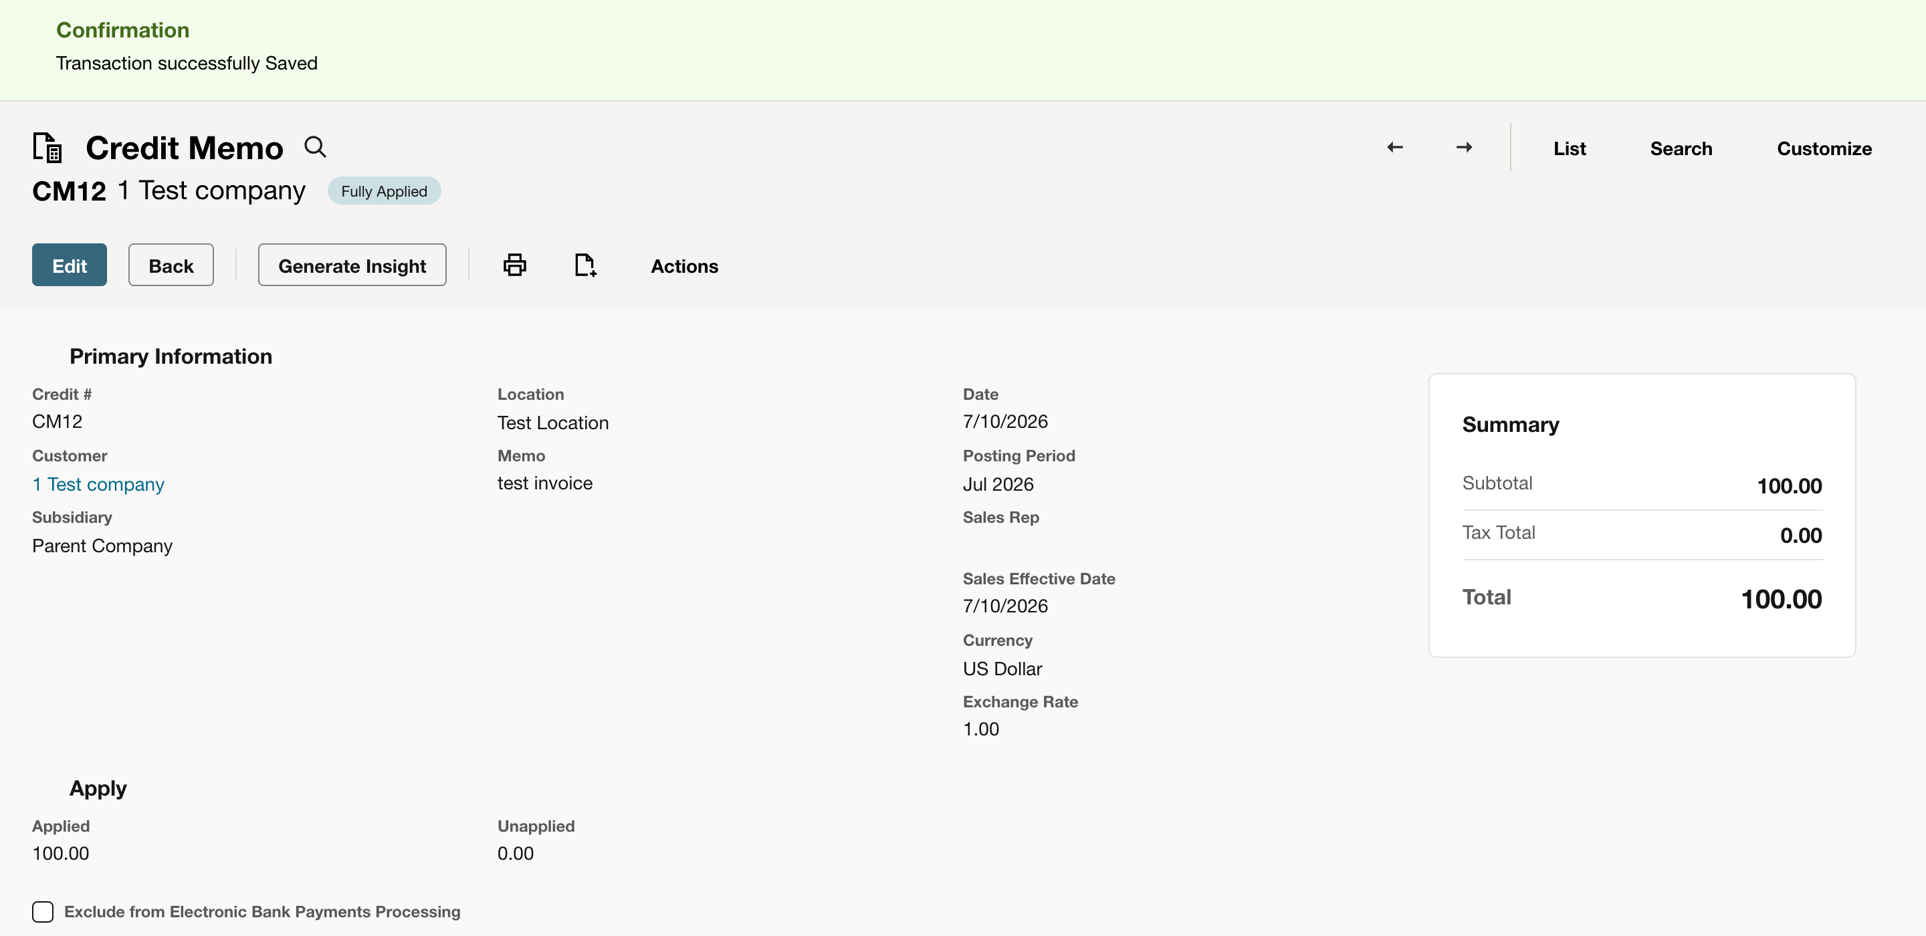Click the CM12 credit number value
Viewport: 1926px width, 936px height.
point(57,421)
